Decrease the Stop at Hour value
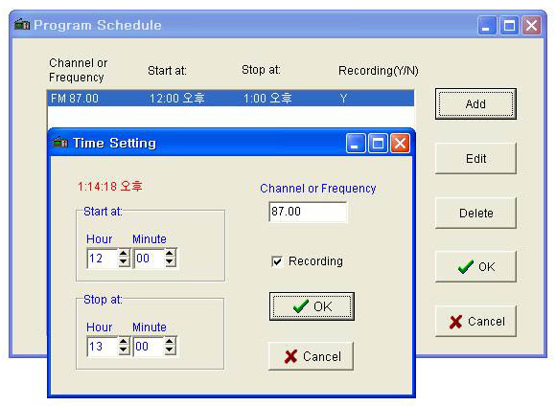This screenshot has width=556, height=406. click(124, 350)
